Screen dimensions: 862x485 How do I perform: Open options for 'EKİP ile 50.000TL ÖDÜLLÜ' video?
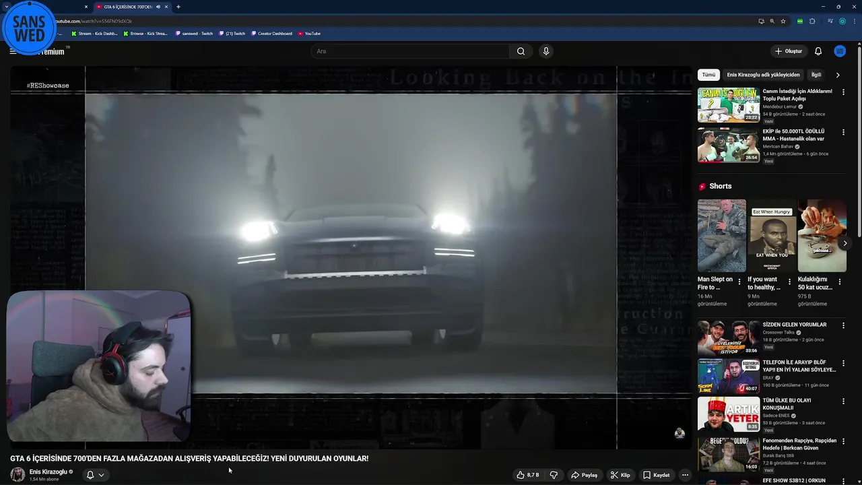point(843,132)
